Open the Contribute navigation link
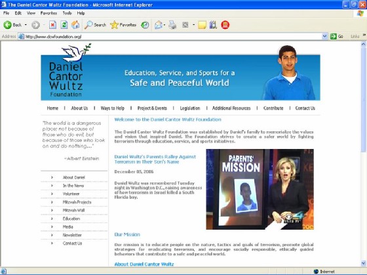Image resolution: width=367 pixels, height=275 pixels. click(273, 108)
